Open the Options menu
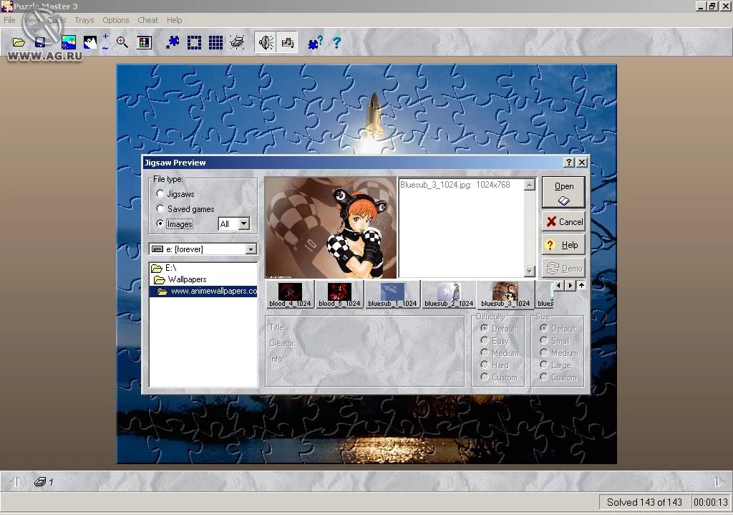 [115, 20]
